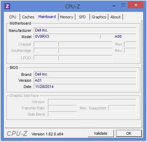
Task: Click the BIOS Brand field
Action: tap(85, 74)
